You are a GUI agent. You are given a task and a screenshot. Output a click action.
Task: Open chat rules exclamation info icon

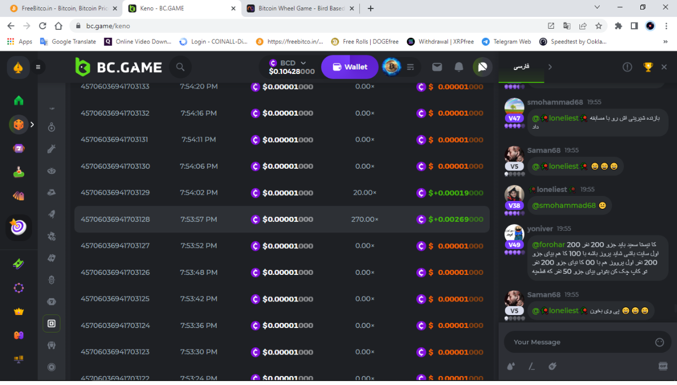(627, 67)
